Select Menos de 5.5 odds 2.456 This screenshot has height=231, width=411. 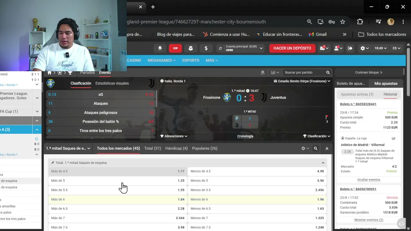point(257,190)
